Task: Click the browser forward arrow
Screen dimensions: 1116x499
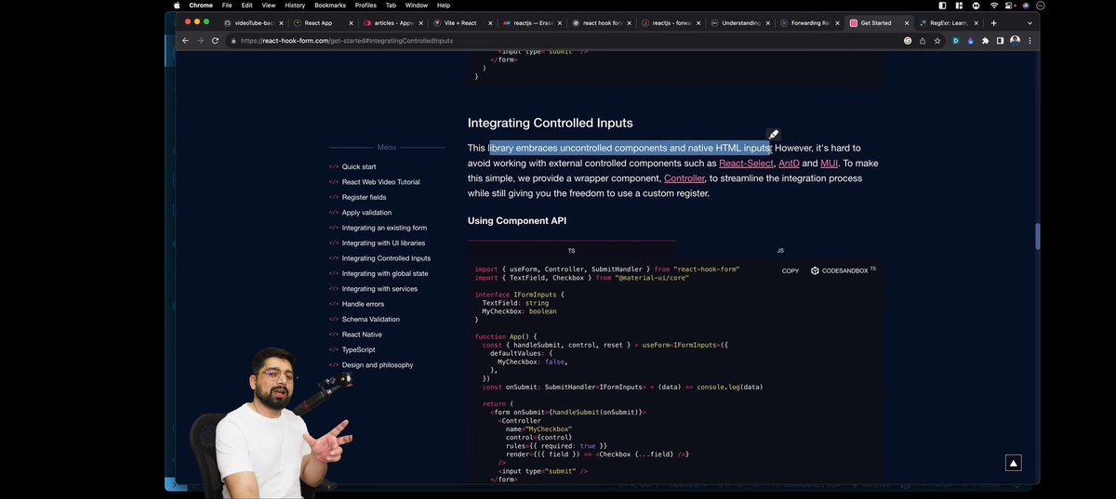Action: tap(200, 41)
